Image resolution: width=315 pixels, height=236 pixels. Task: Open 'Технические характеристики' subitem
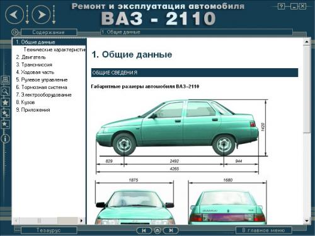coord(55,50)
